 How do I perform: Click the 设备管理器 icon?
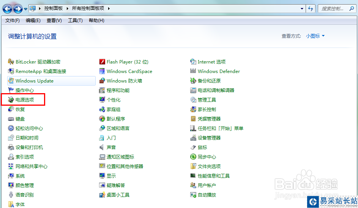point(193,138)
